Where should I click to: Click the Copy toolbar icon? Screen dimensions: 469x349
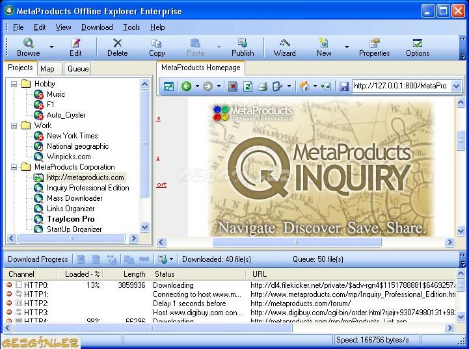point(157,47)
